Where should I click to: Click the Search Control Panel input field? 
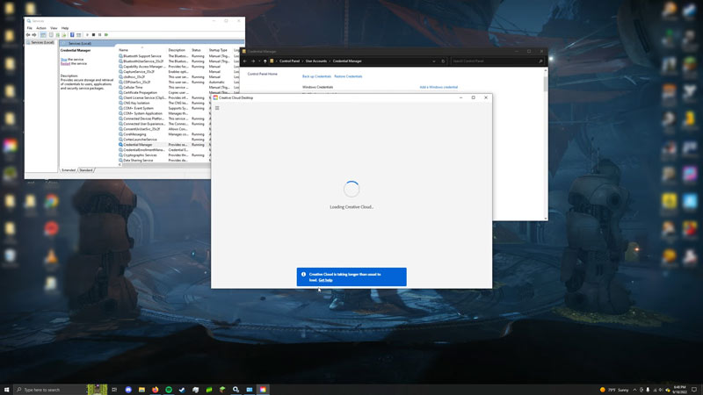[x=496, y=61]
